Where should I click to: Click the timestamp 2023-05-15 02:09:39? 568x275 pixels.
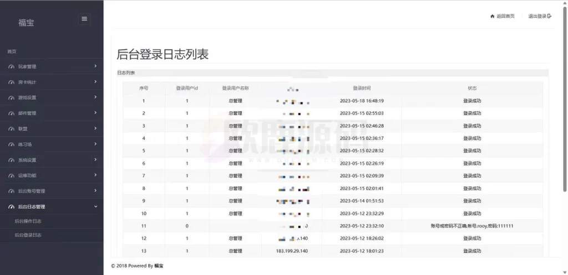tap(362, 176)
